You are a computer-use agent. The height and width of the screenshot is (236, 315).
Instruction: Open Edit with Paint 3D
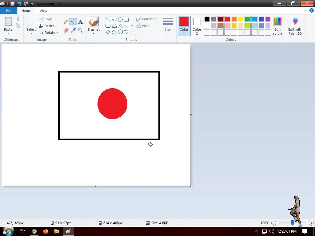[x=295, y=26]
